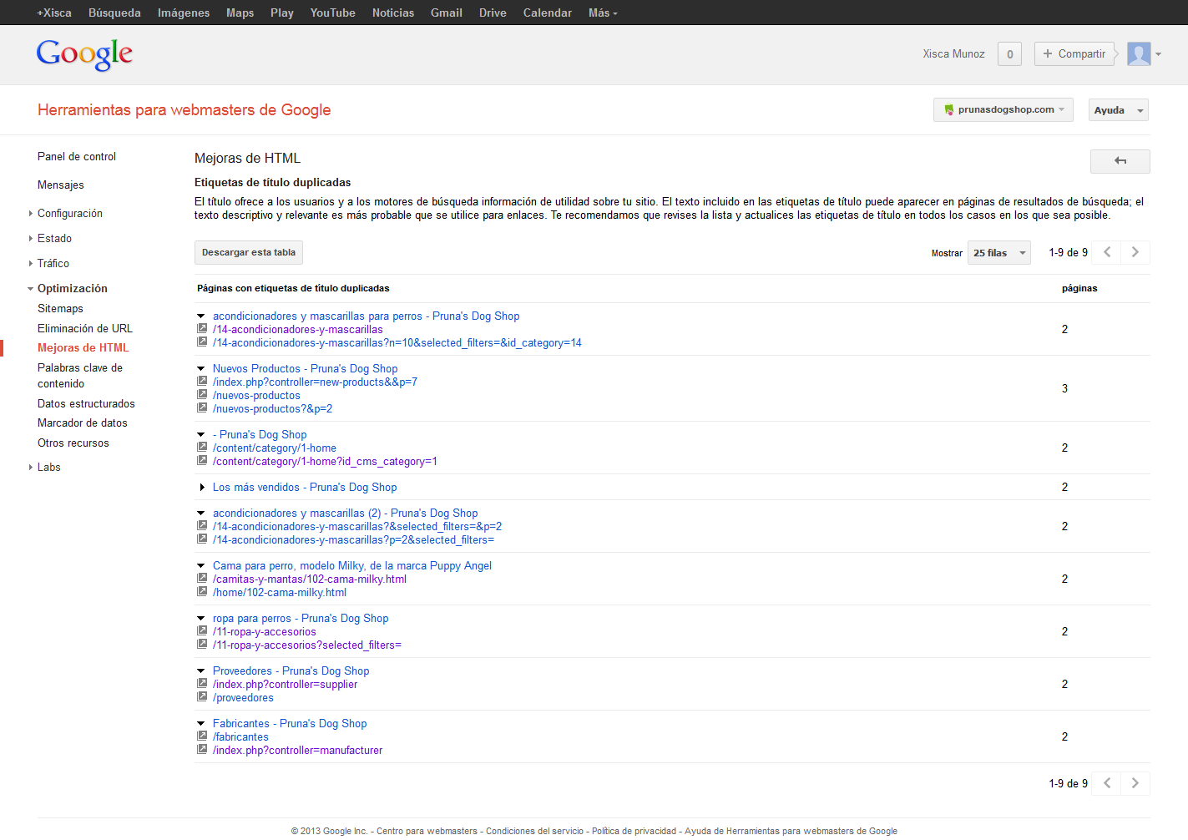
Task: Click external-link icon beside /home/102-cama-milky.html
Action: pos(202,591)
